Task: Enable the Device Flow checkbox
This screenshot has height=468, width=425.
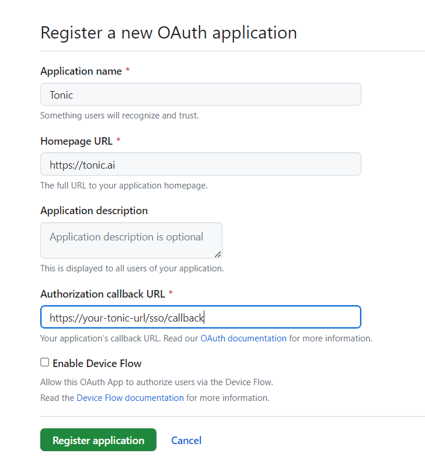Action: [x=45, y=362]
